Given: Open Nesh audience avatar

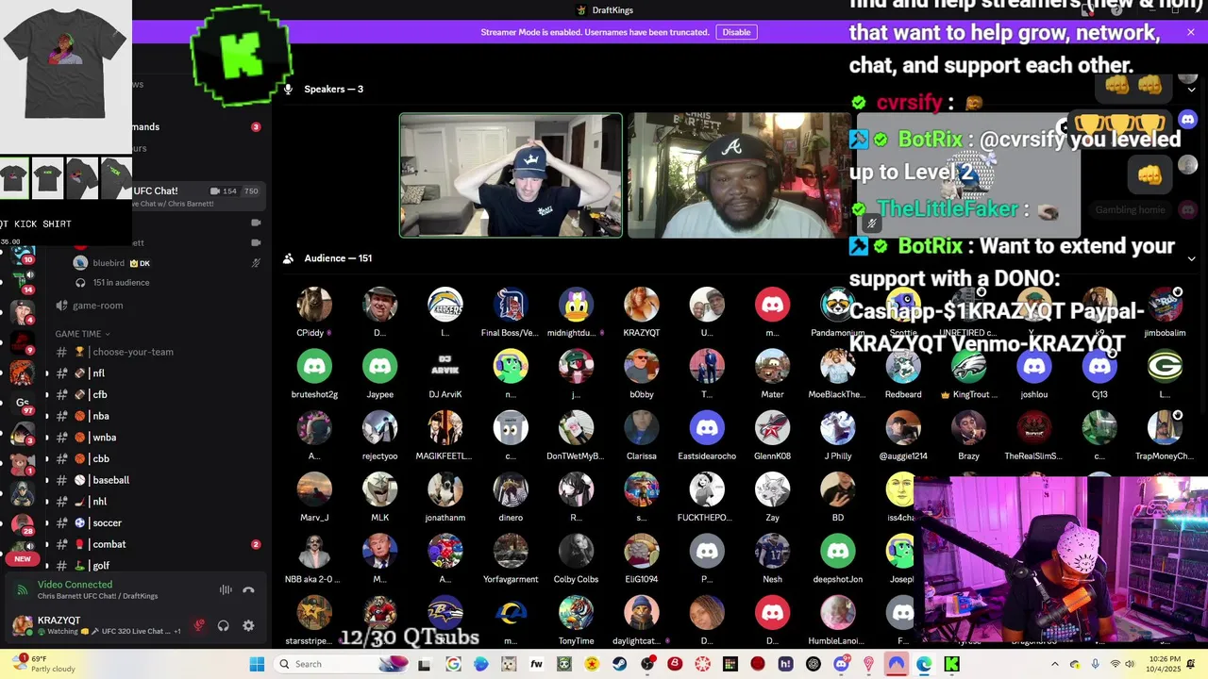Looking at the screenshot, I should point(772,551).
